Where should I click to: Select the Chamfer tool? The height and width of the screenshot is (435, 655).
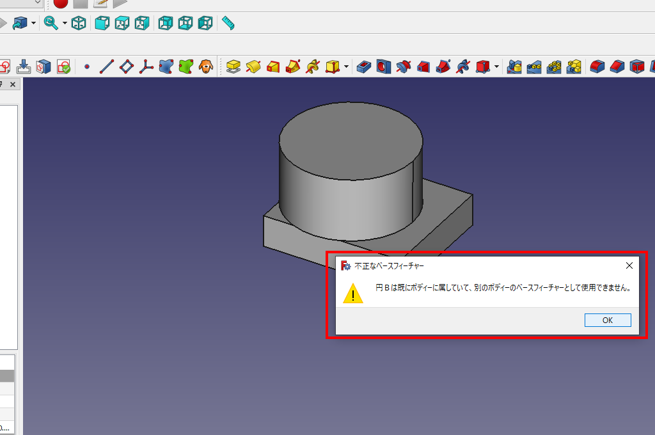click(617, 67)
